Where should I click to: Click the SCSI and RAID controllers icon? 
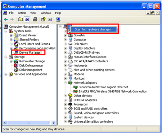pos(70,109)
